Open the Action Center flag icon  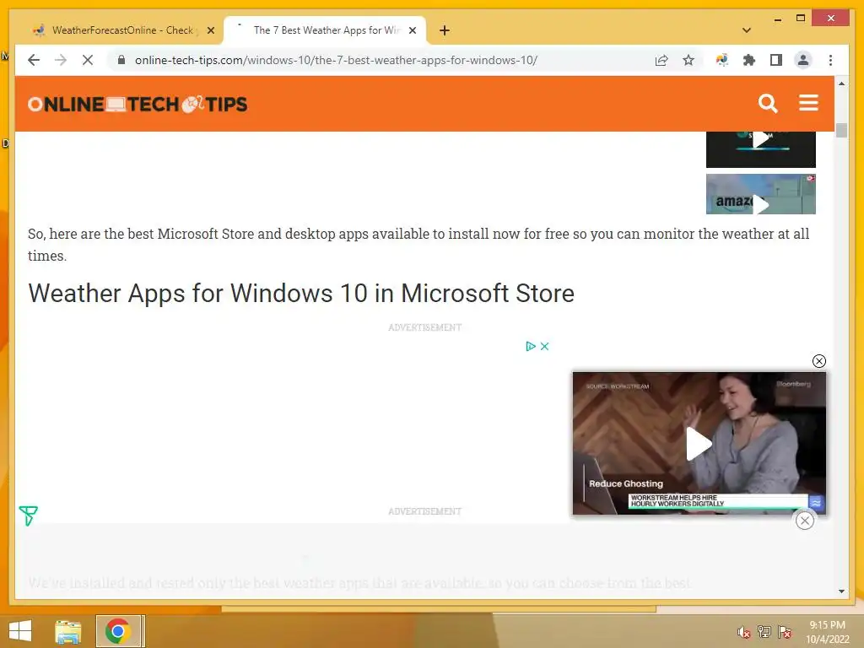point(785,631)
